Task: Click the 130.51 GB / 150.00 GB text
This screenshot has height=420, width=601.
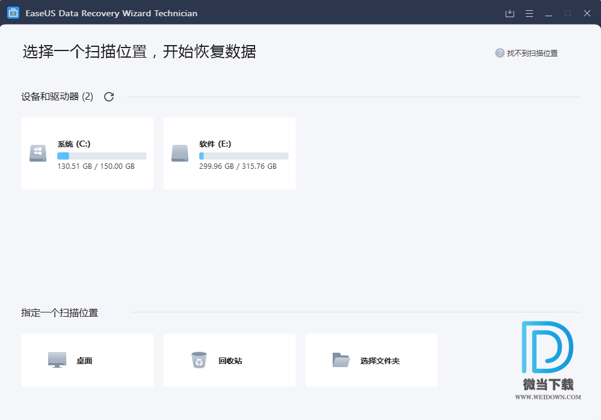Action: (x=96, y=166)
